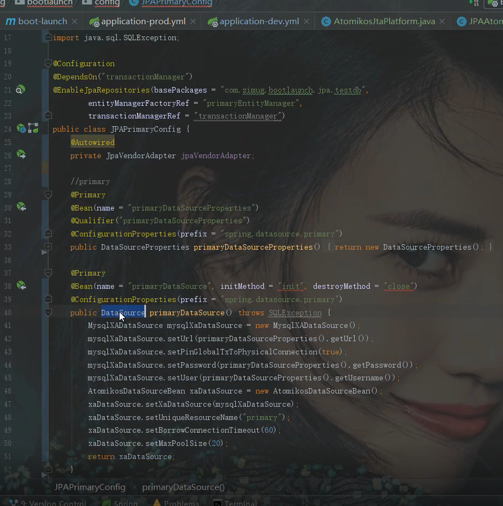
Task: Click the "init" string on line 38
Action: tap(290, 286)
